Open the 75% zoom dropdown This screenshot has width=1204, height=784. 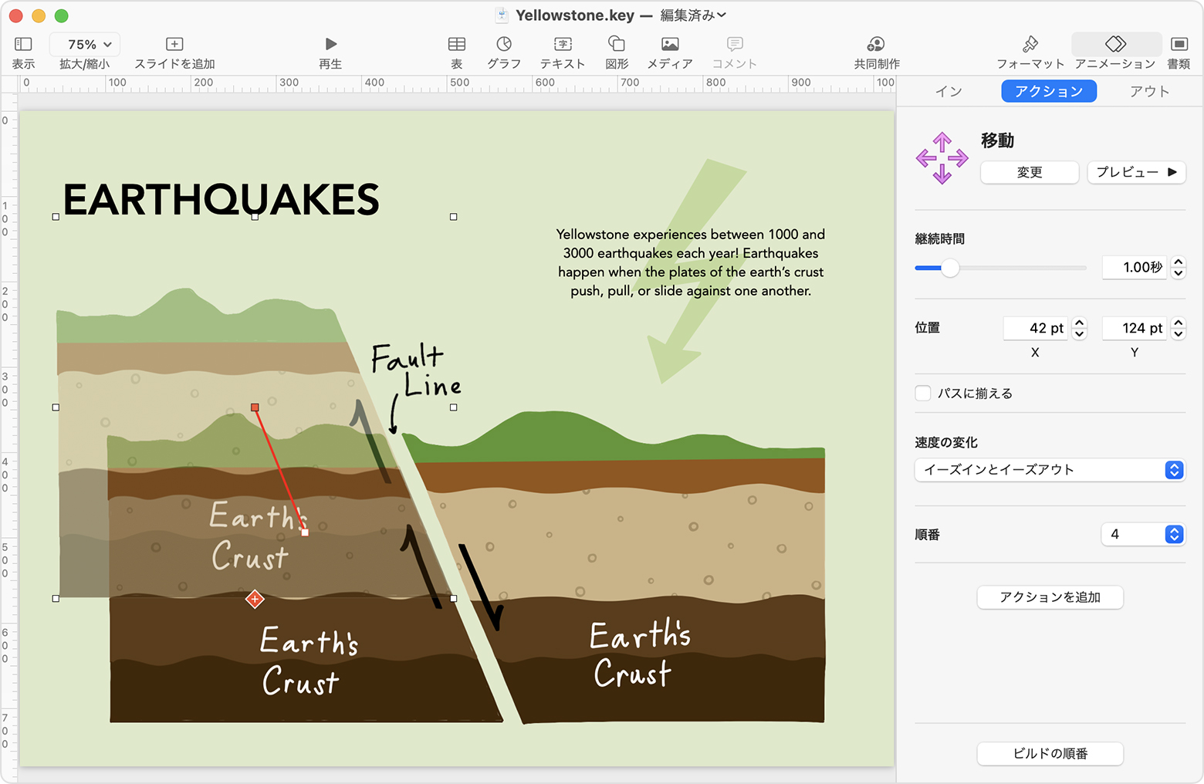pyautogui.click(x=85, y=44)
